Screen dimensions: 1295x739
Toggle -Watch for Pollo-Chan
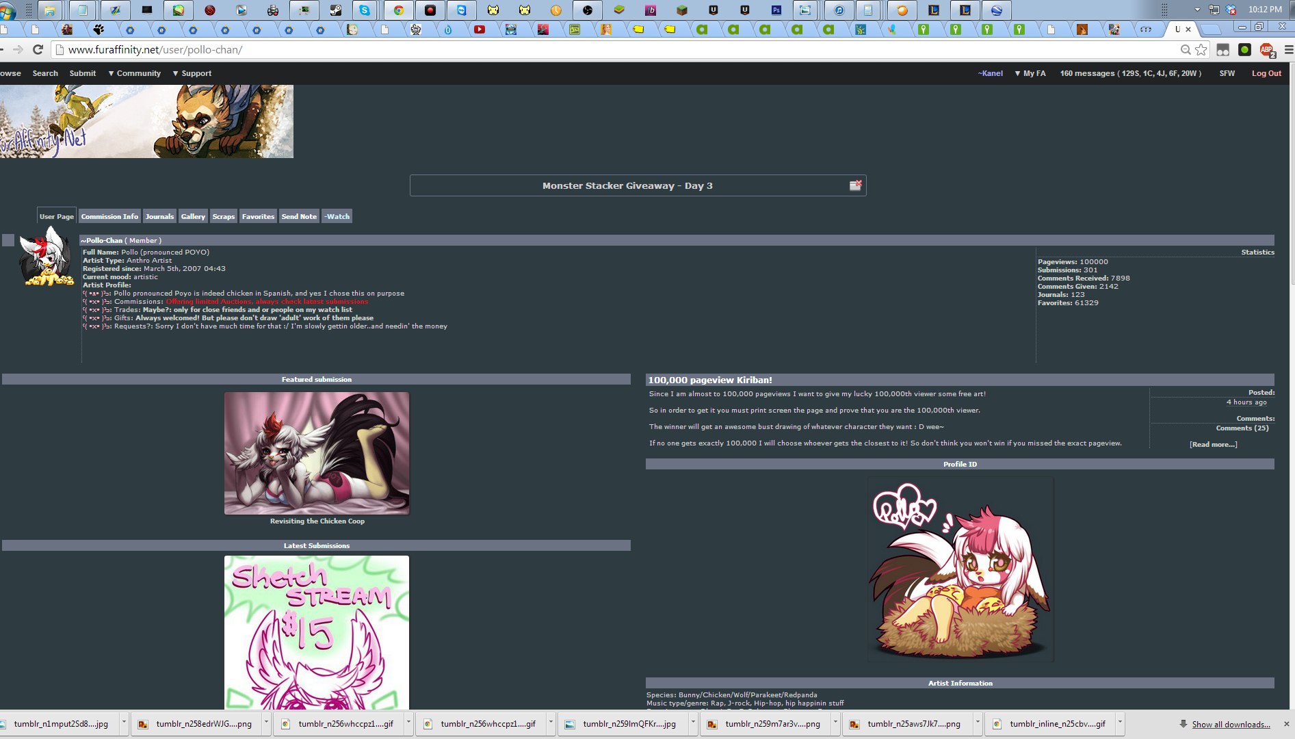click(337, 216)
